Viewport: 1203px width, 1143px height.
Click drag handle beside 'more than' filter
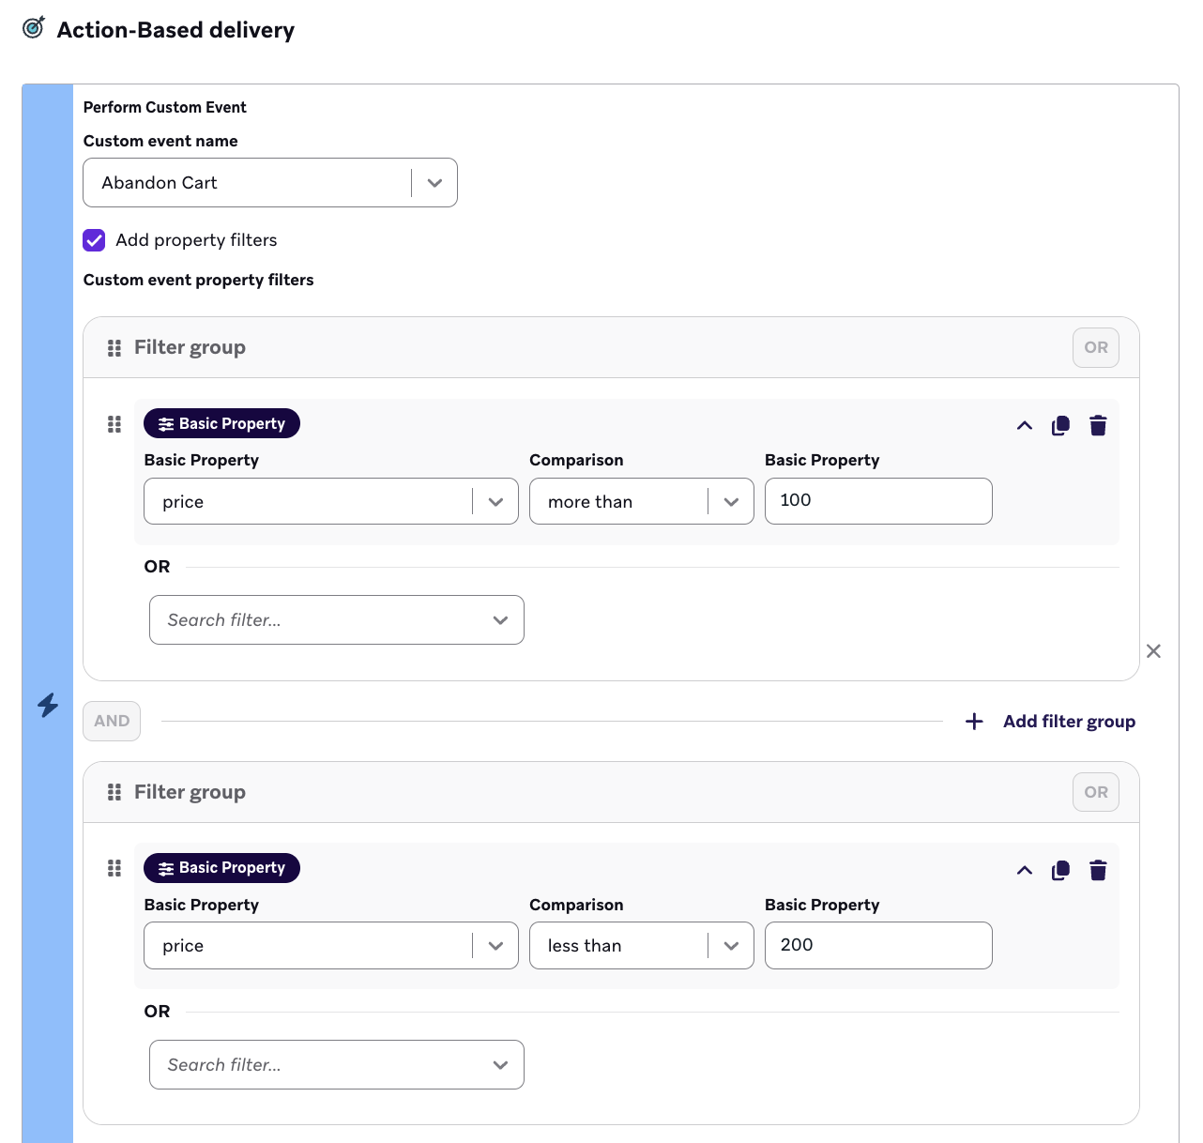point(114,424)
